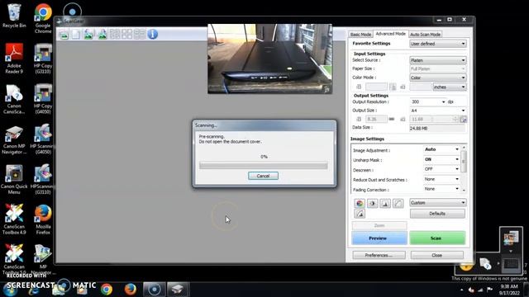The height and width of the screenshot is (297, 529).
Task: Open the Descreen dropdown
Action: pyautogui.click(x=441, y=169)
